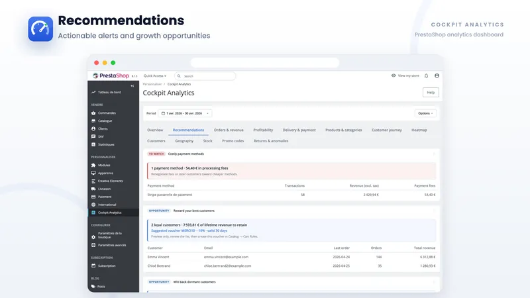Open the Delivery & payment tab
530x298 pixels.
coord(299,130)
